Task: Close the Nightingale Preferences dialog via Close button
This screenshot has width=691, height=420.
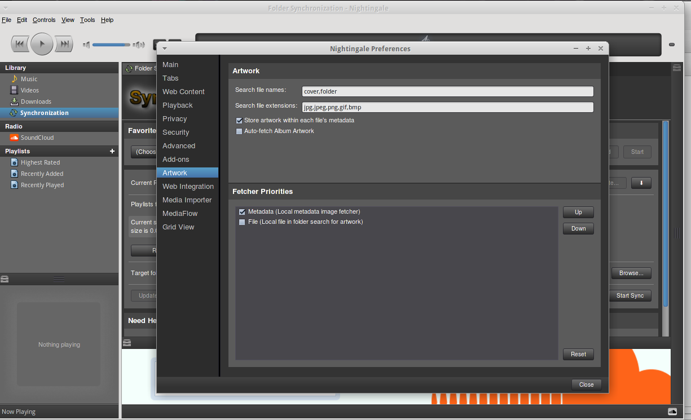Action: pos(586,384)
